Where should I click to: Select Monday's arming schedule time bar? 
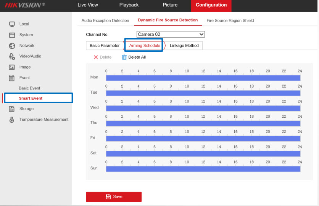coord(203,78)
